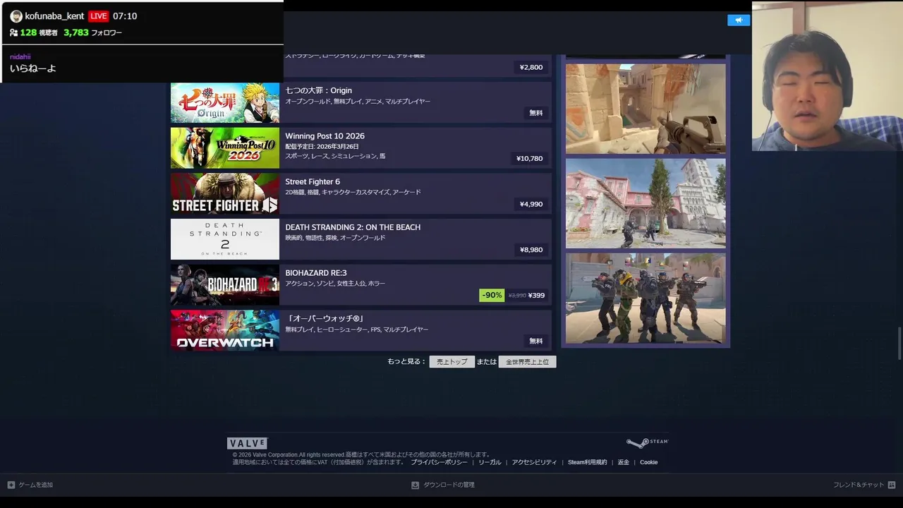Click the kofunaba_kent streamer name
The width and height of the screenshot is (903, 508).
tap(54, 16)
